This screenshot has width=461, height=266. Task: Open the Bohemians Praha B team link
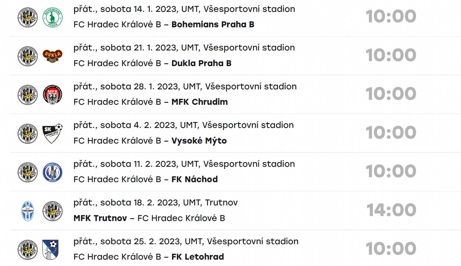(213, 25)
